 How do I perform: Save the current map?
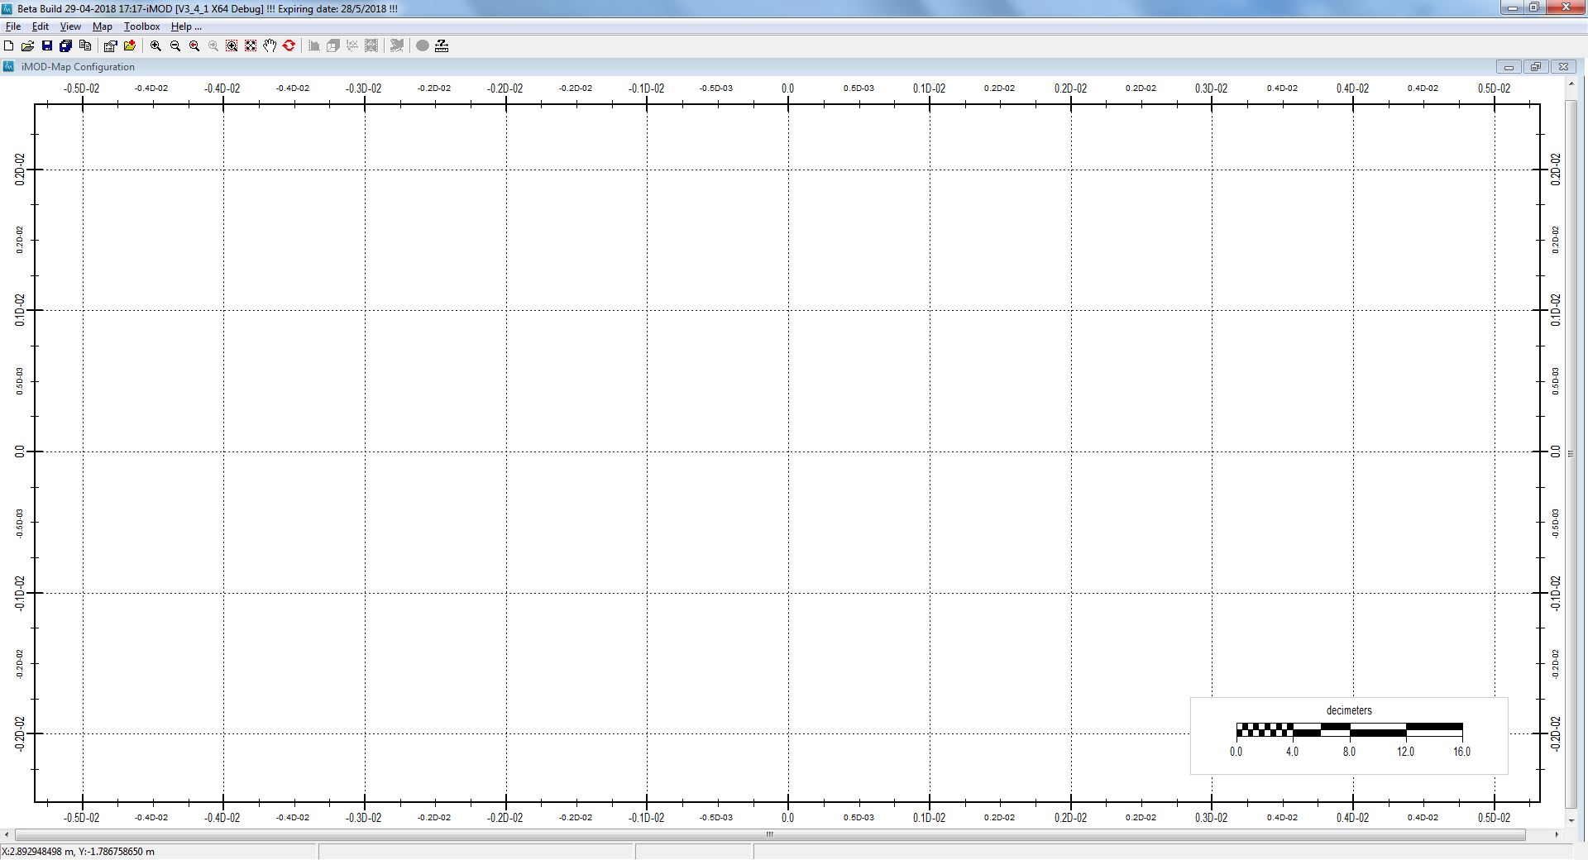[x=46, y=46]
